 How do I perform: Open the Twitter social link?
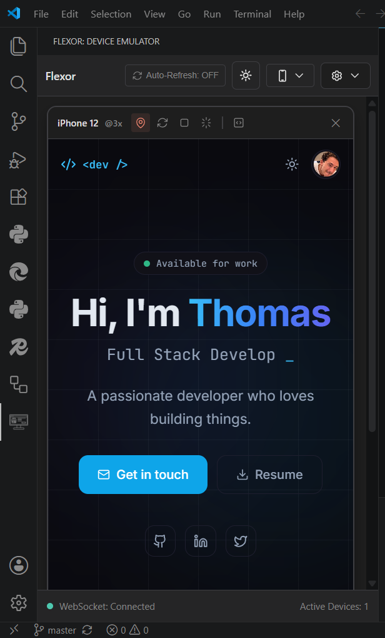(241, 541)
